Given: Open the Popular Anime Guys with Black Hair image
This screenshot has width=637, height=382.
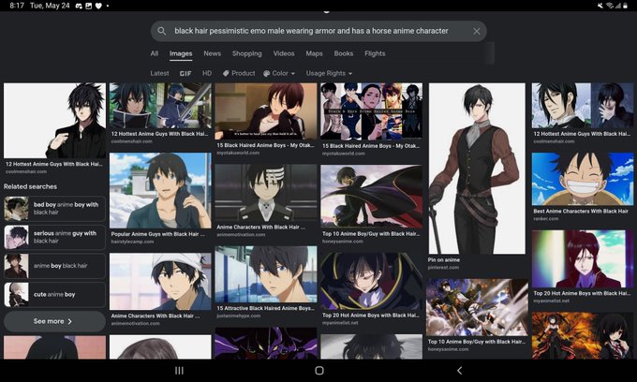Looking at the screenshot, I should click(x=160, y=190).
